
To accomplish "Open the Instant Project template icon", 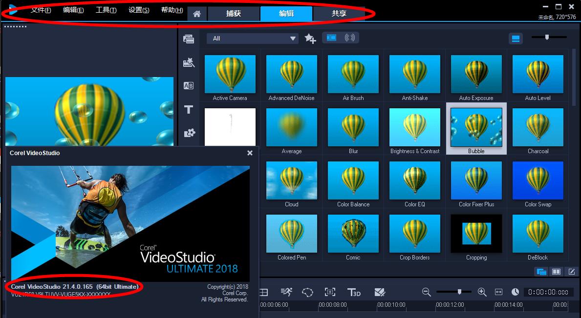I will [189, 62].
